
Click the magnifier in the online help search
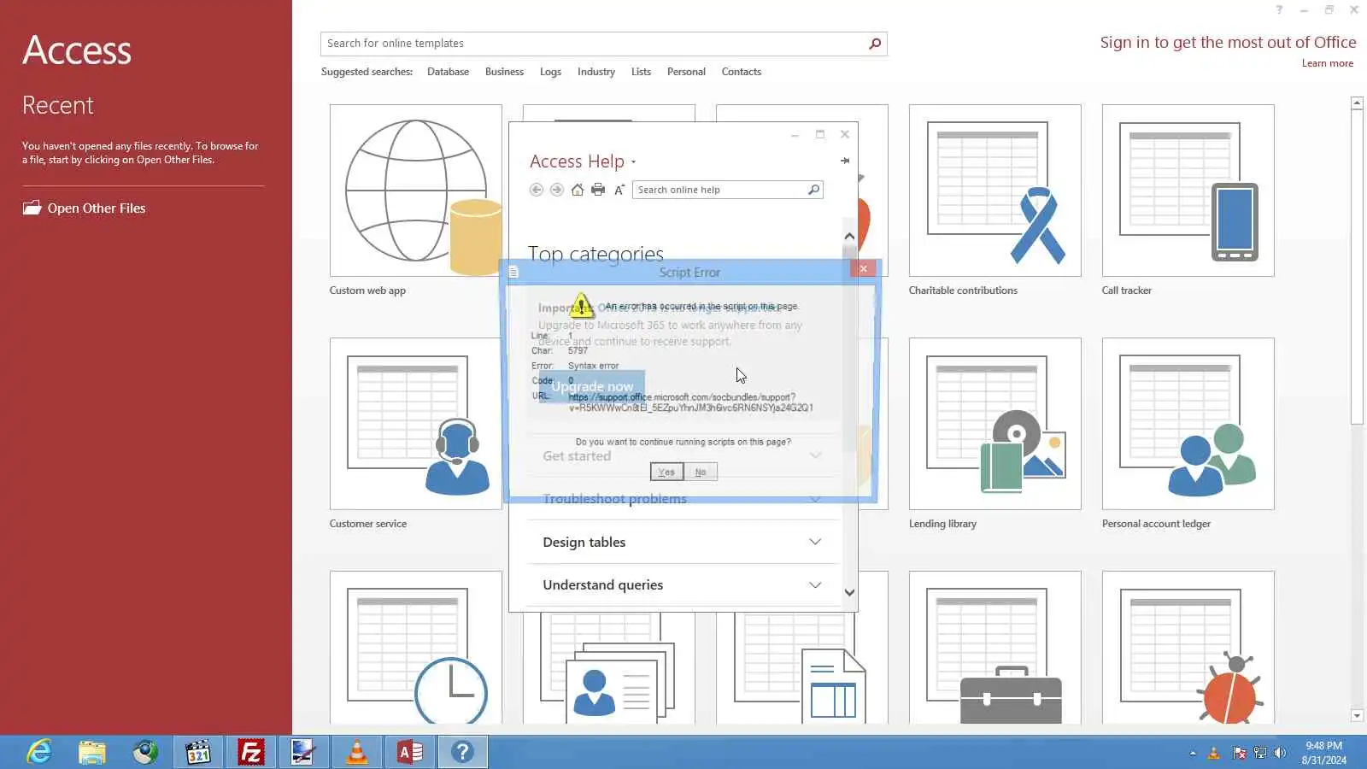click(x=813, y=190)
